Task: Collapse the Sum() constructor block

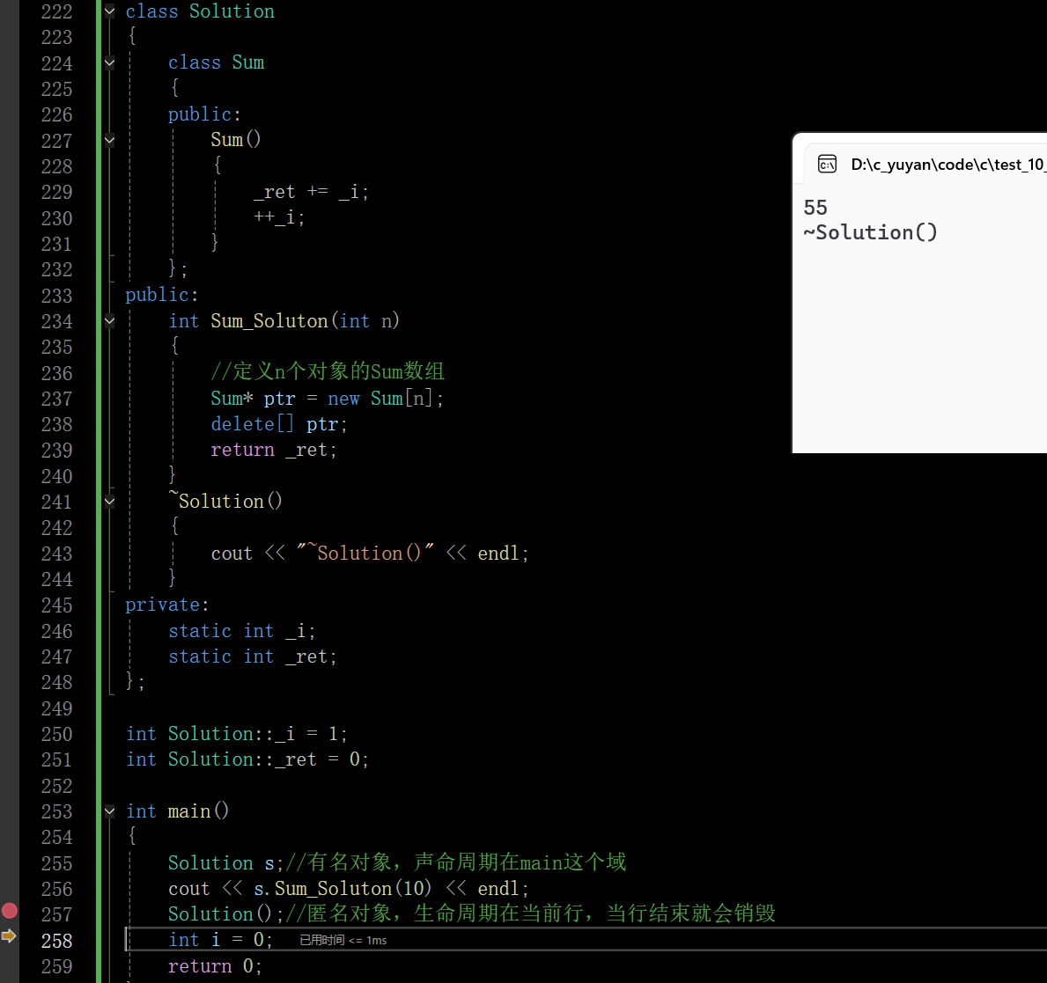Action: [x=109, y=140]
